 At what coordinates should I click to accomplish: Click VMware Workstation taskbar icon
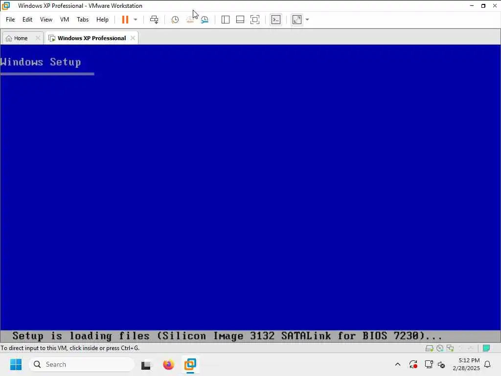(190, 364)
